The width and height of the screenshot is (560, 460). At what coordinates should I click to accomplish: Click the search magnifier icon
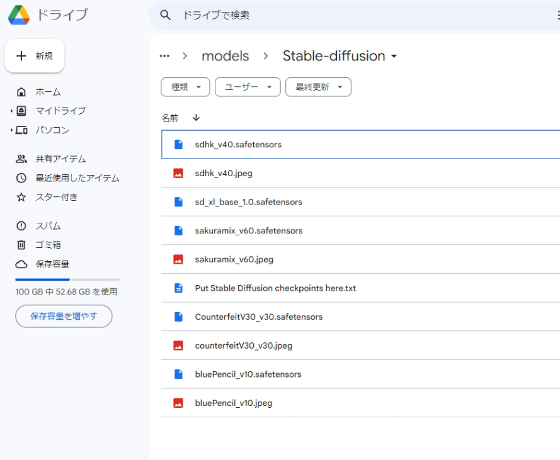[166, 15]
